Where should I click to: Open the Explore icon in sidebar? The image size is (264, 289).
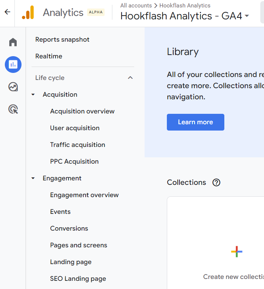coord(13,87)
